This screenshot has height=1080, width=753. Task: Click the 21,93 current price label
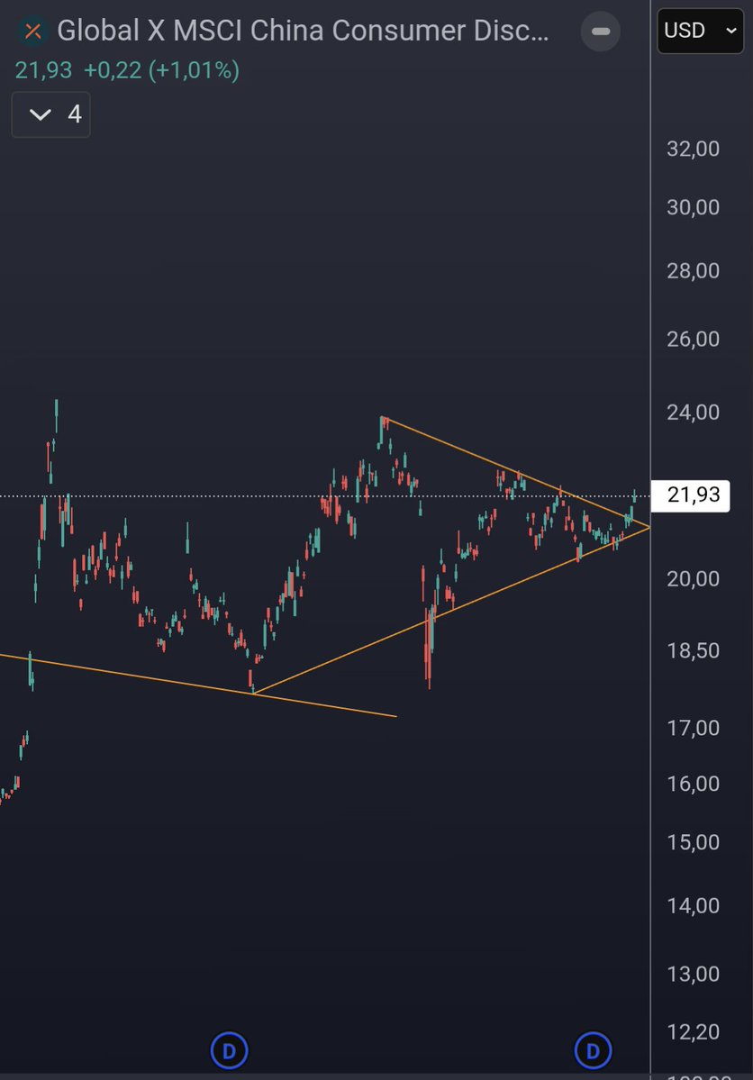[690, 495]
